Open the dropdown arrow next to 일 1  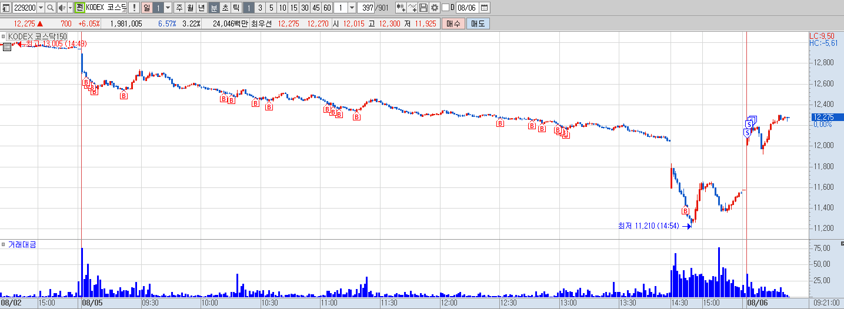tap(168, 8)
